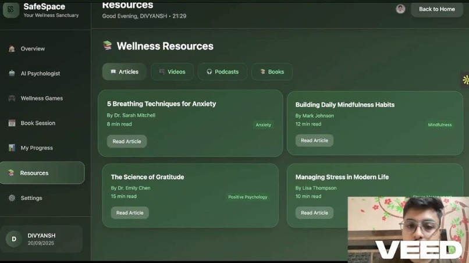The height and width of the screenshot is (263, 469).
Task: Click the yellow asterisk widget icon
Action: tap(466, 80)
